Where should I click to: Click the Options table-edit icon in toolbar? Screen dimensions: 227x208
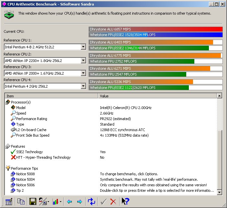[x=9, y=202]
